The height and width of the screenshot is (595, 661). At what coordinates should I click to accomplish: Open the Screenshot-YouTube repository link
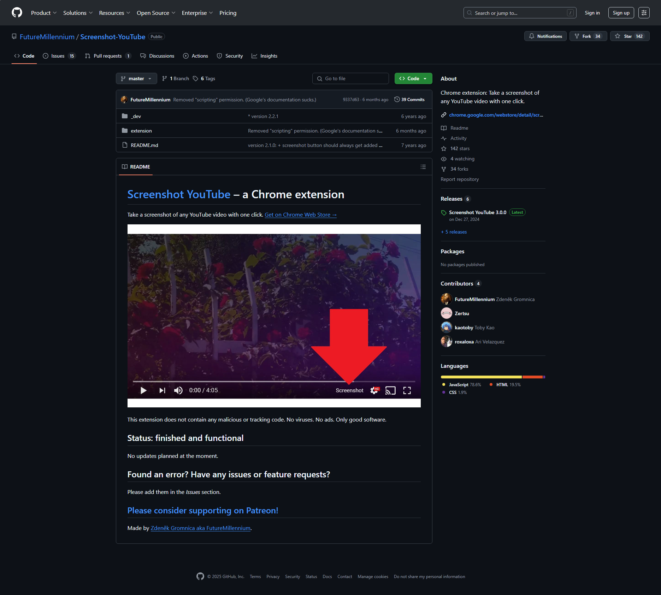click(113, 37)
